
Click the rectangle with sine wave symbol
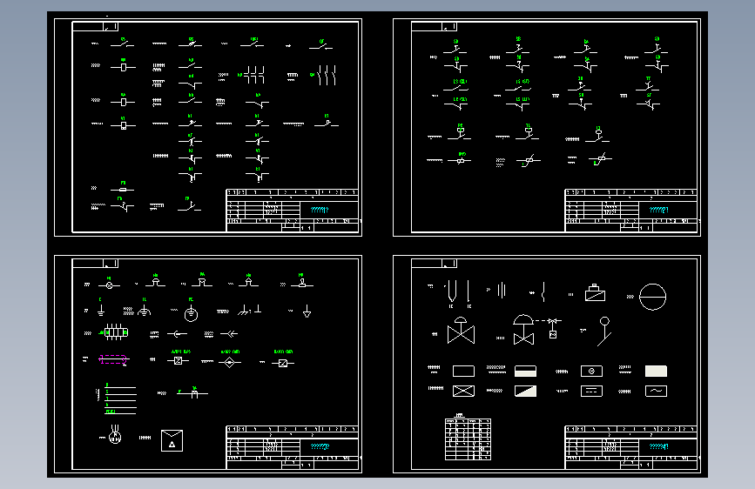coord(656,391)
